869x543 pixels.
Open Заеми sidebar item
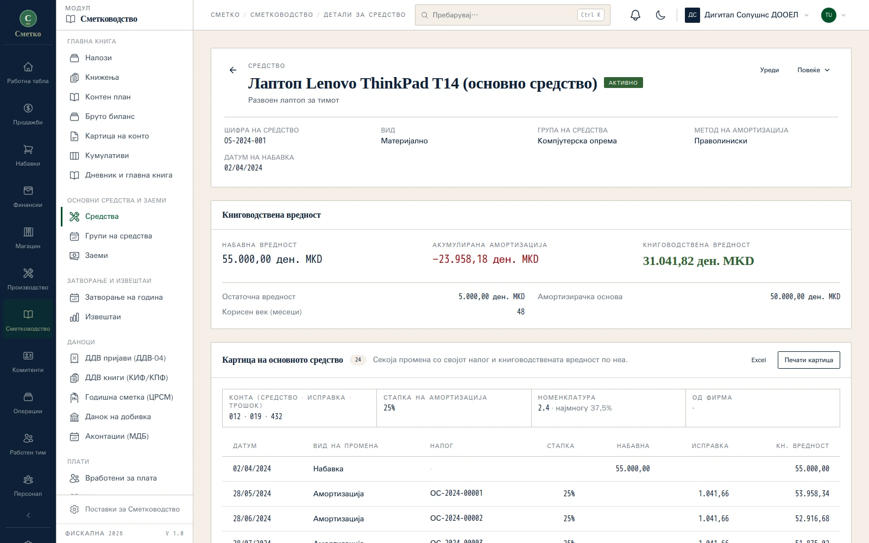coord(125,256)
